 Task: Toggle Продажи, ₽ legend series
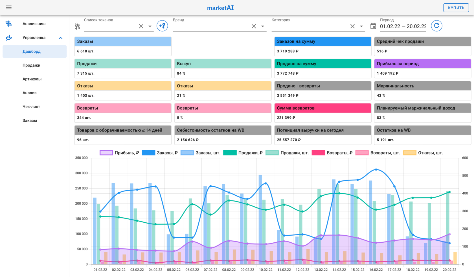tap(243, 153)
